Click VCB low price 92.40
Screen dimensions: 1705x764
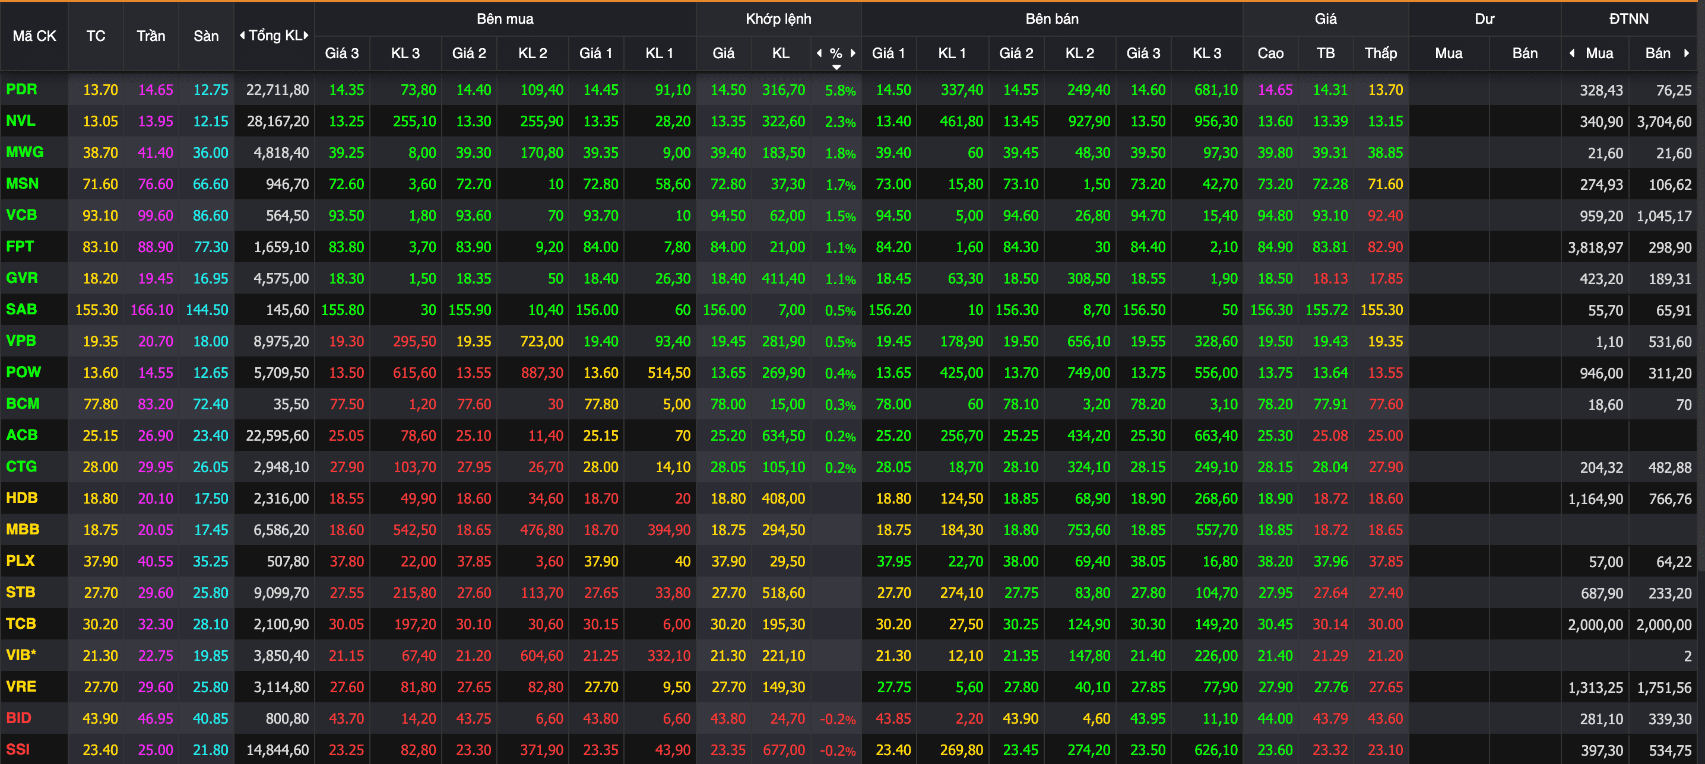(x=1386, y=215)
